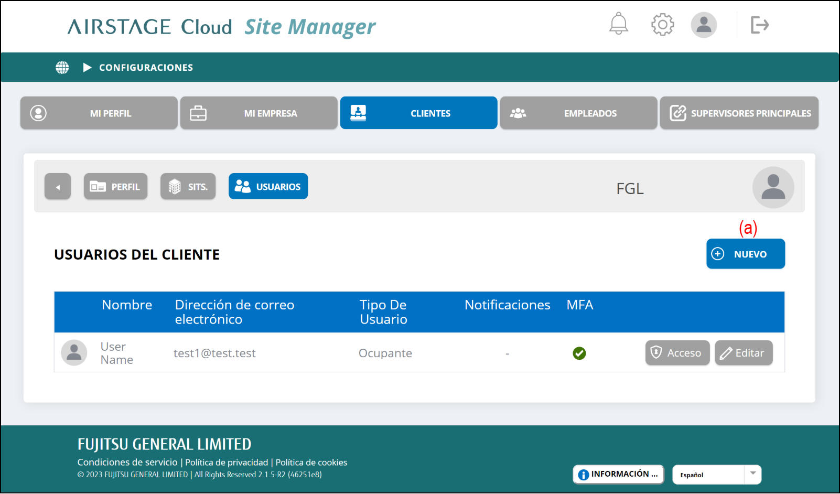Viewport: 840px width, 494px height.
Task: Click the back arrow button
Action: [x=58, y=187]
